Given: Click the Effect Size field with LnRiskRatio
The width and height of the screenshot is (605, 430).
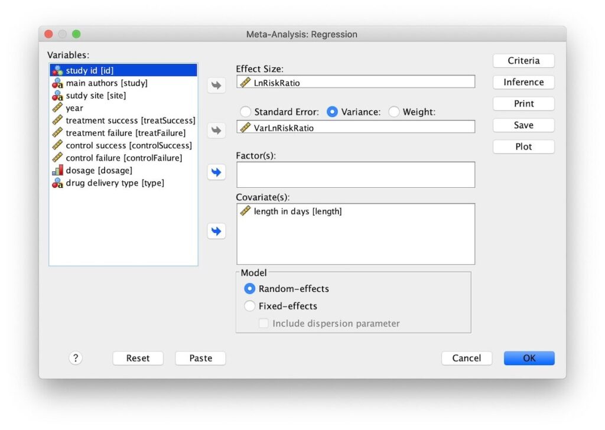Looking at the screenshot, I should [355, 82].
